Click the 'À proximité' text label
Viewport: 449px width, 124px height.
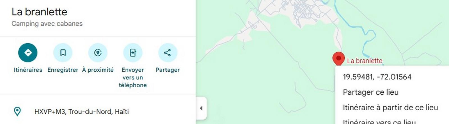point(98,70)
